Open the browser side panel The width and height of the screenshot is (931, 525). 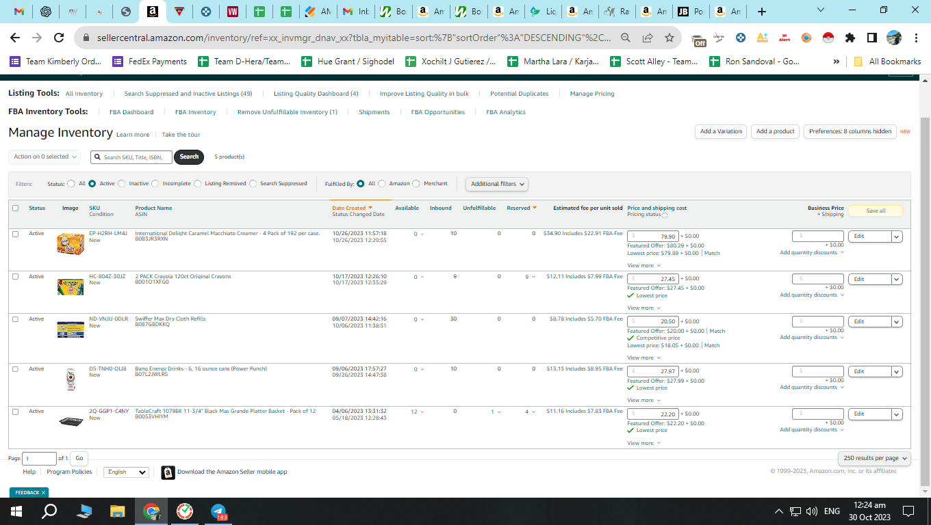pyautogui.click(x=871, y=38)
